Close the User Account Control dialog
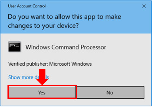This screenshot has width=153, height=107. (x=144, y=6)
